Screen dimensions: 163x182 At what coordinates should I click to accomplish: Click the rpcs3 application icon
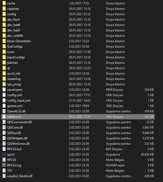click(x=4, y=154)
